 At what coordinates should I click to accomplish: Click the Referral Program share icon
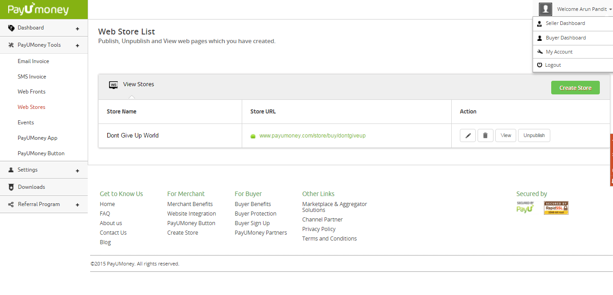11,204
